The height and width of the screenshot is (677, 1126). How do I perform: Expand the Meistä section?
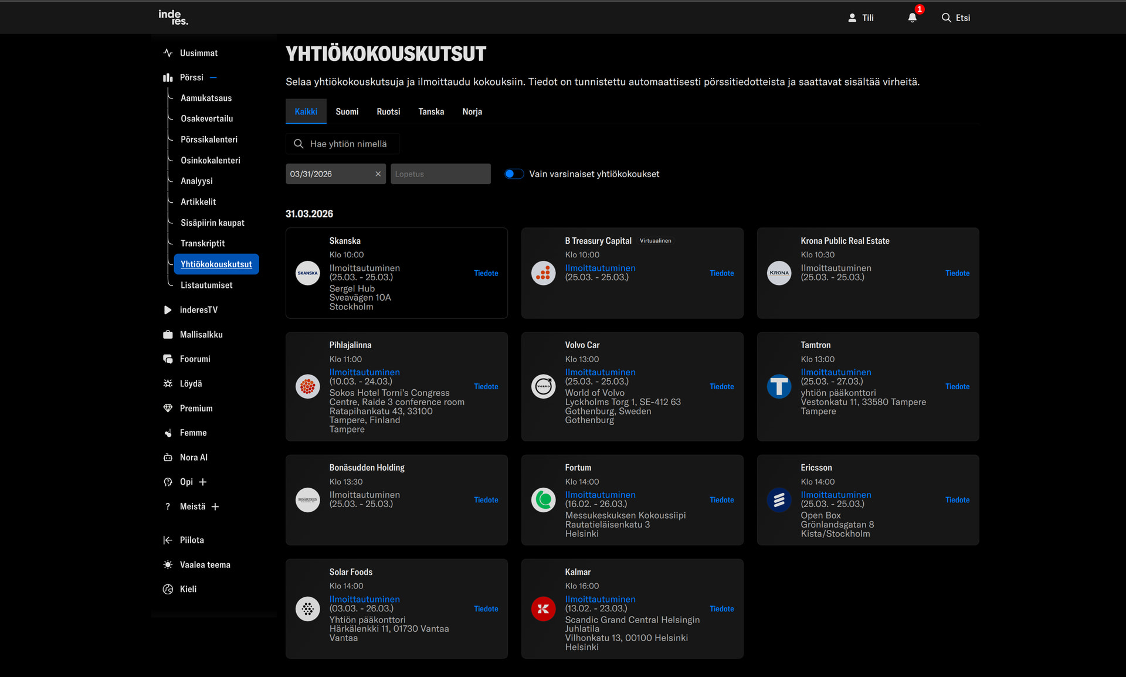tap(215, 506)
